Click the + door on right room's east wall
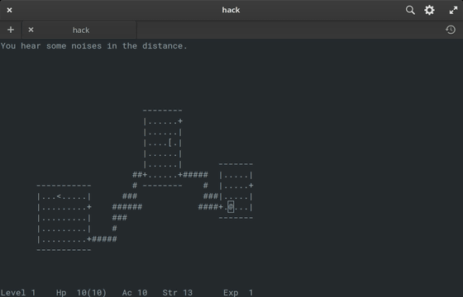Viewport: 463px width, 297px height. (251, 186)
